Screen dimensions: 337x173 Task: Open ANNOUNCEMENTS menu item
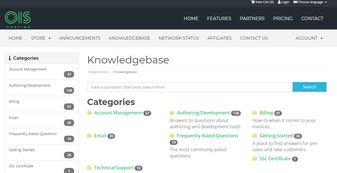coord(80,38)
